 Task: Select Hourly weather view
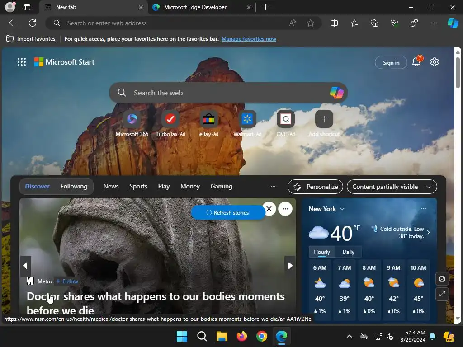[322, 252]
